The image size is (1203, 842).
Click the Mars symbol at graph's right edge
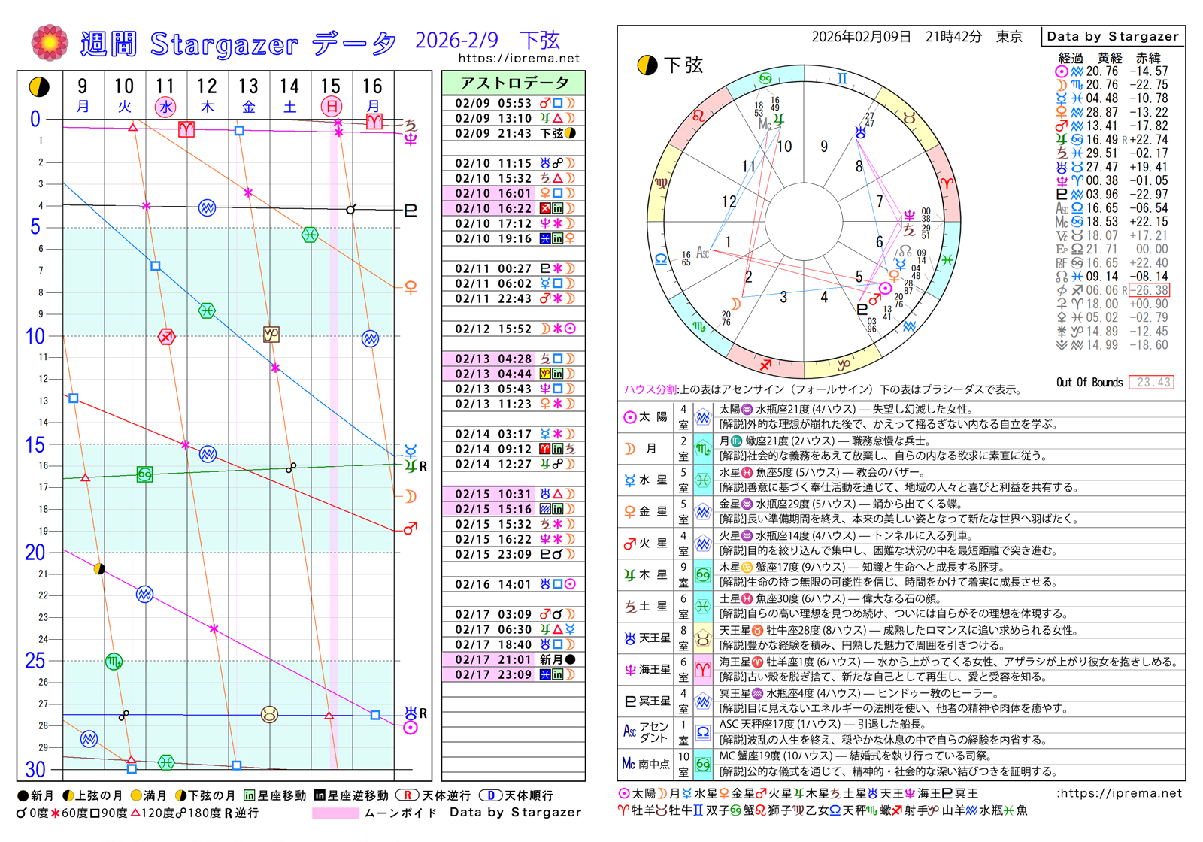411,529
